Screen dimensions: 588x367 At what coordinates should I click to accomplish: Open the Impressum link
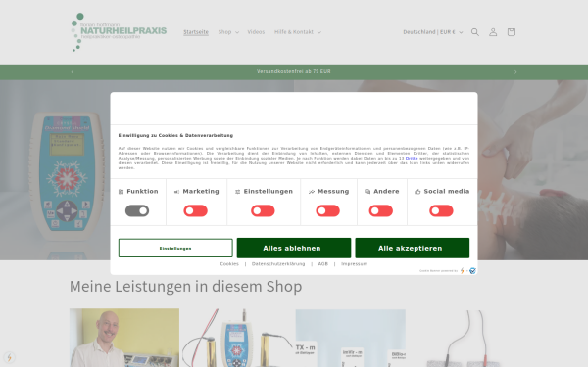[x=355, y=264]
